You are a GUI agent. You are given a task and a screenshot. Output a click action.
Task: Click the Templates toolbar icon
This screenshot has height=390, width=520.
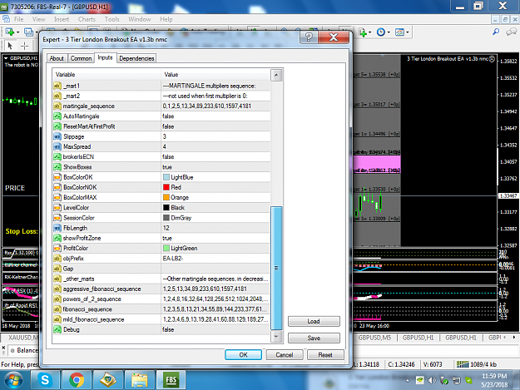[x=399, y=32]
